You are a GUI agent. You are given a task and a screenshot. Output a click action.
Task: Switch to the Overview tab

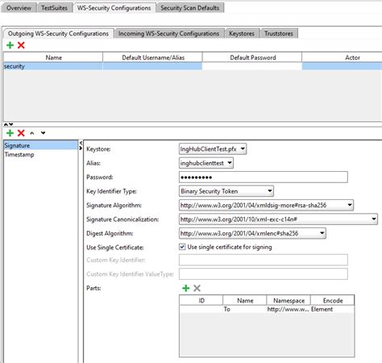tap(19, 8)
